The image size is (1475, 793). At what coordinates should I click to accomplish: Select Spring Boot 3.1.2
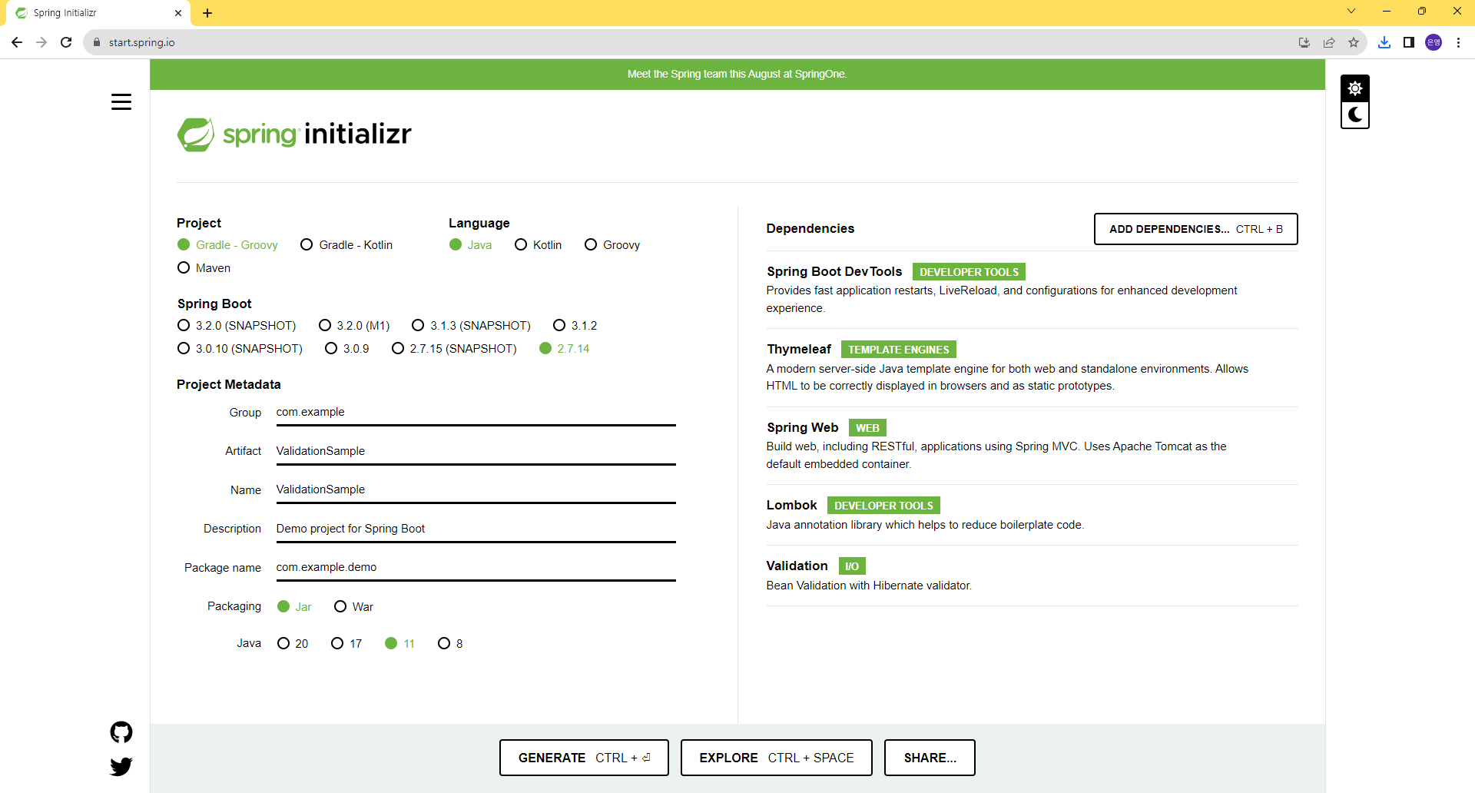(575, 325)
